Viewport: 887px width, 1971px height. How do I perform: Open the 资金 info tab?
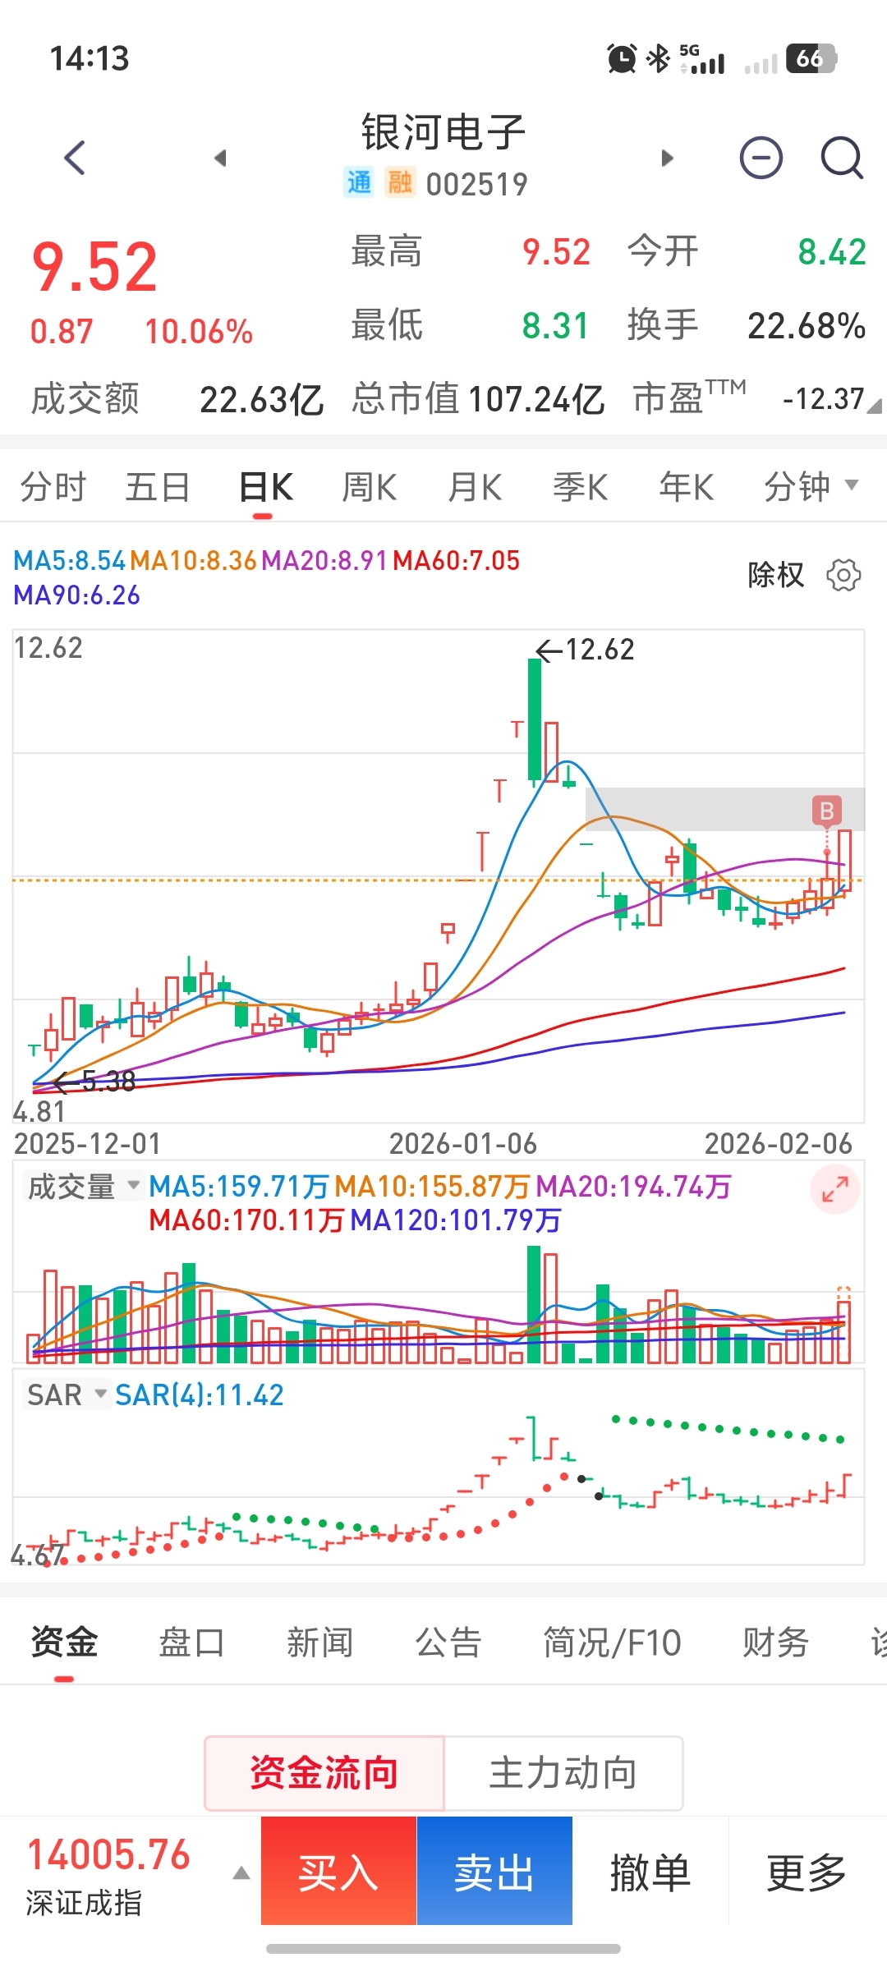pos(64,1642)
